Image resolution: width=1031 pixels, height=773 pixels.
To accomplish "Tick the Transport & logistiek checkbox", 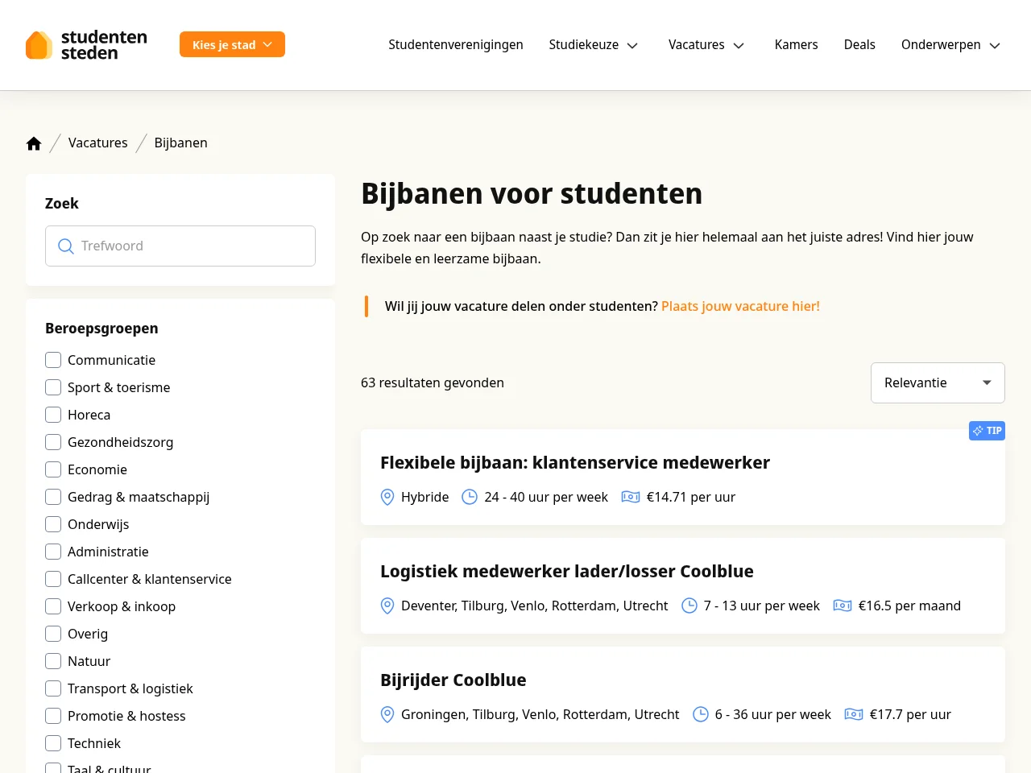I will tap(53, 688).
